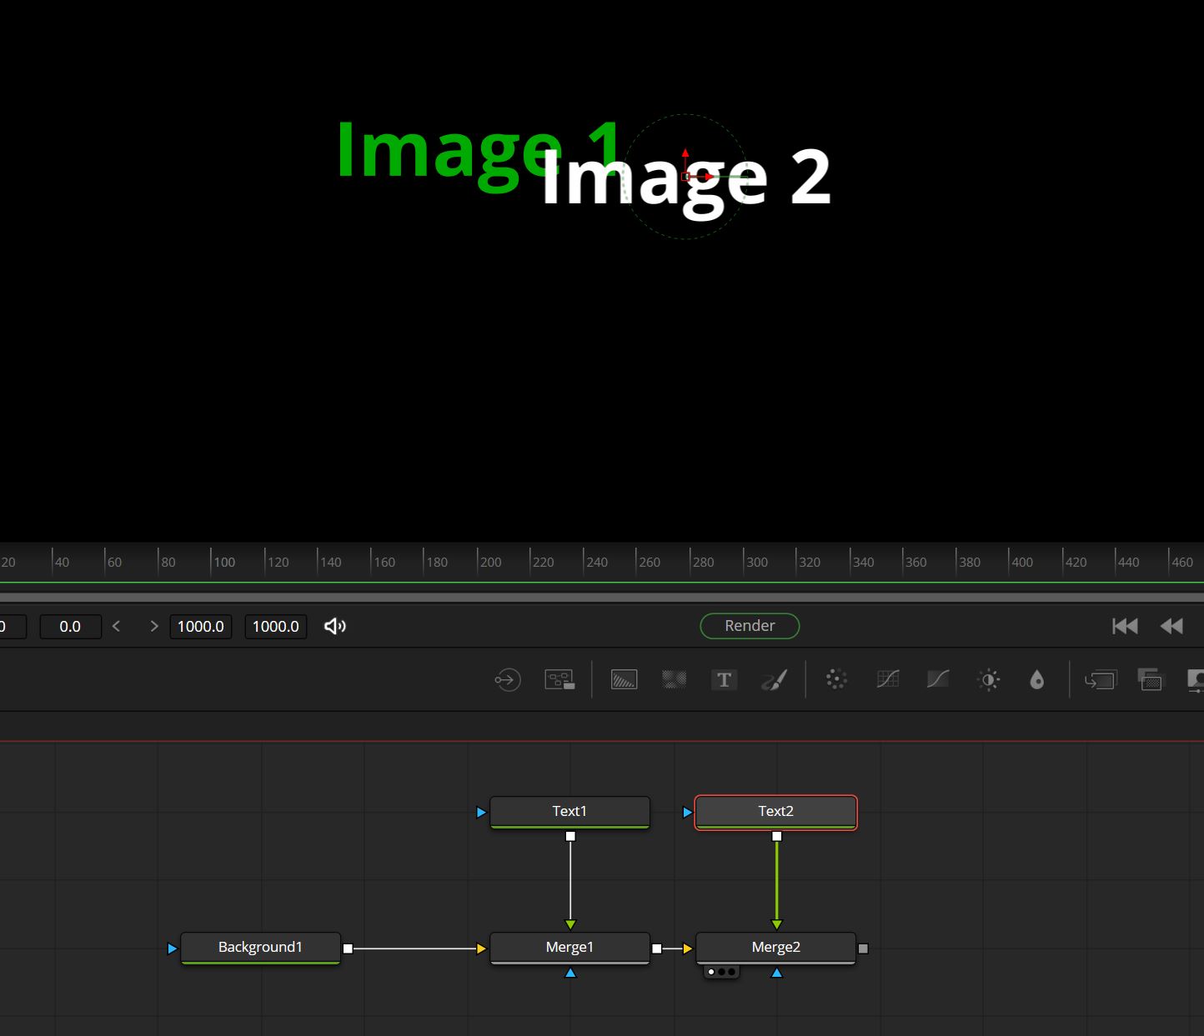Click the blue mask input under Merge2
The image size is (1204, 1036).
(x=777, y=973)
